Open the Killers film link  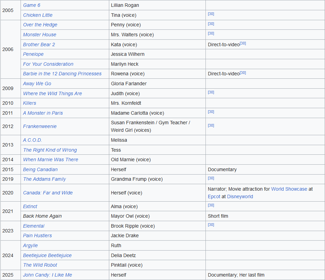click(29, 103)
